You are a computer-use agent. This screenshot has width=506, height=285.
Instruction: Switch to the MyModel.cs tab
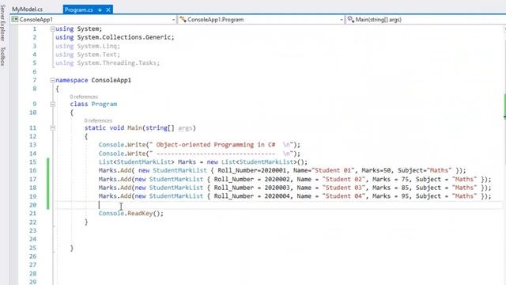[27, 9]
